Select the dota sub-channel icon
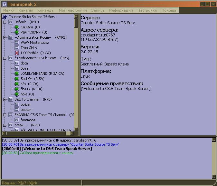 tap(17, 63)
